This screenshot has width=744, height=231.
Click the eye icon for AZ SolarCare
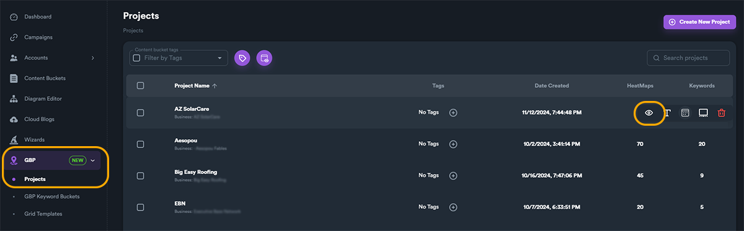[x=649, y=113]
